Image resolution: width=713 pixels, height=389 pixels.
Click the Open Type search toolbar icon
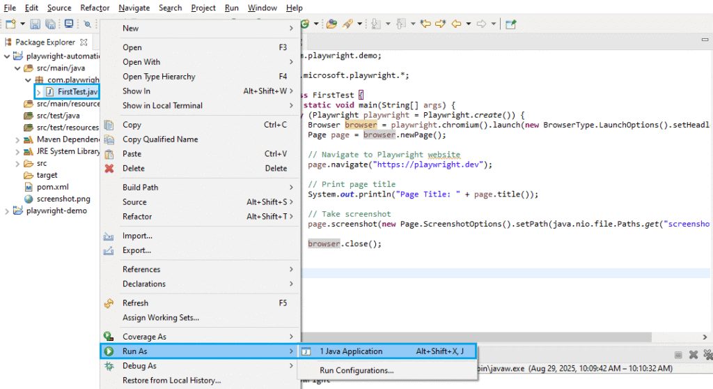88,24
